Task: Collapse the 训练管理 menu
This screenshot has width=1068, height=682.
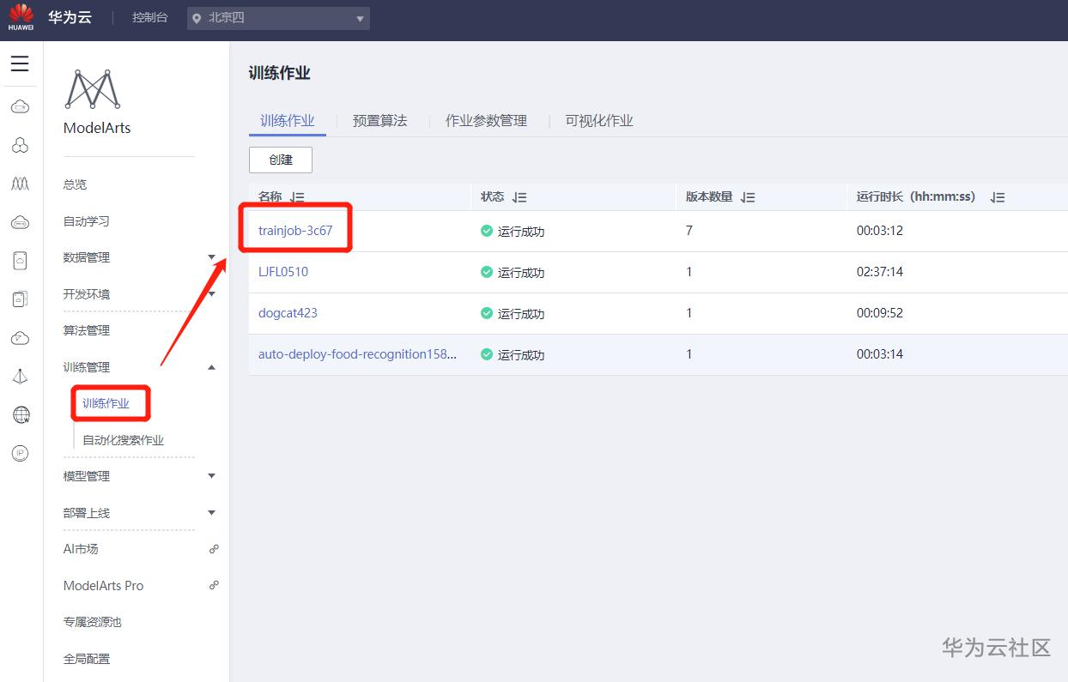Action: pyautogui.click(x=211, y=367)
